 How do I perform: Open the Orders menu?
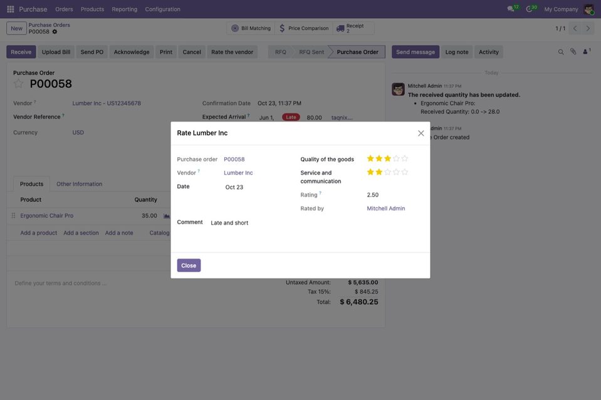coord(64,9)
